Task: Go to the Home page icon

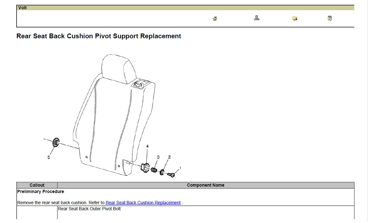Action: click(x=214, y=18)
